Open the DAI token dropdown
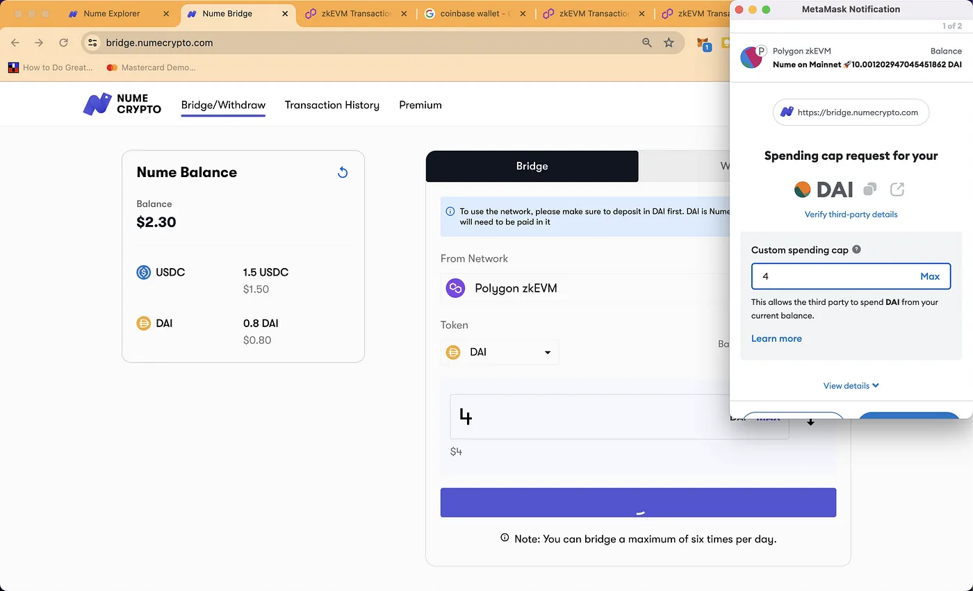The height and width of the screenshot is (591, 973). click(500, 352)
